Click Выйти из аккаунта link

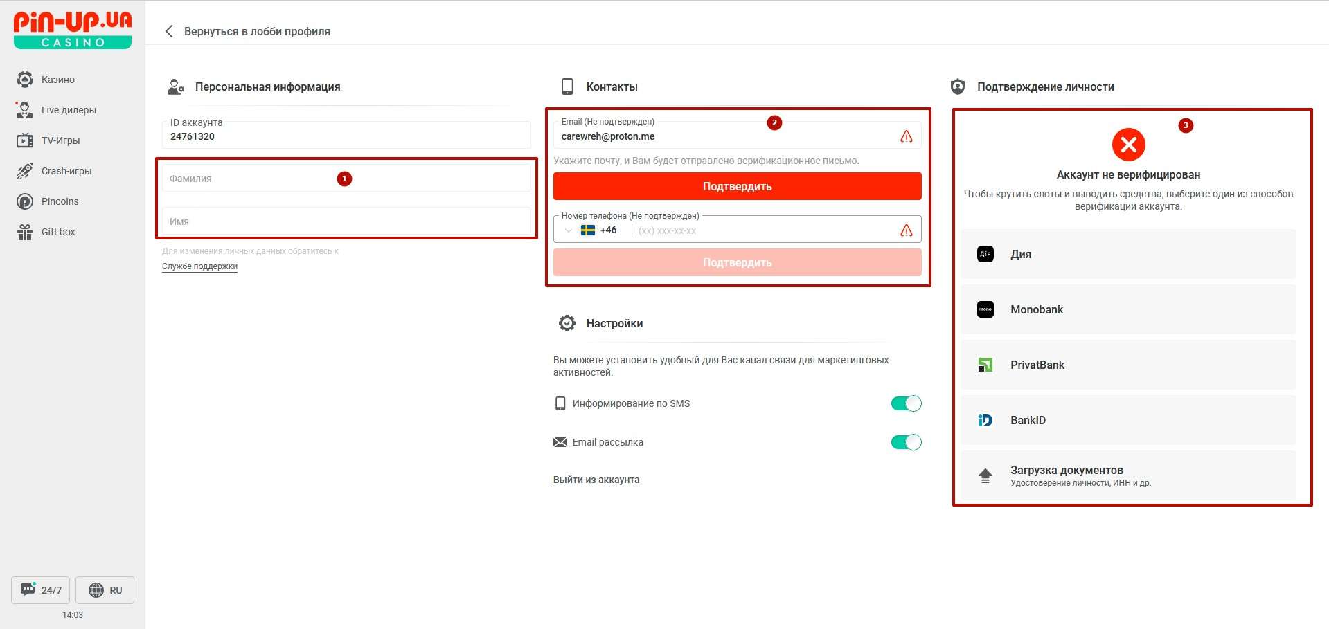(596, 480)
